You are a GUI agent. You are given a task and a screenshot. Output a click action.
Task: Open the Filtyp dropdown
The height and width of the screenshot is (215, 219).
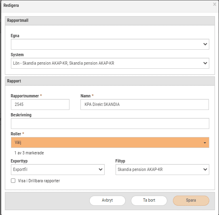coord(162,169)
